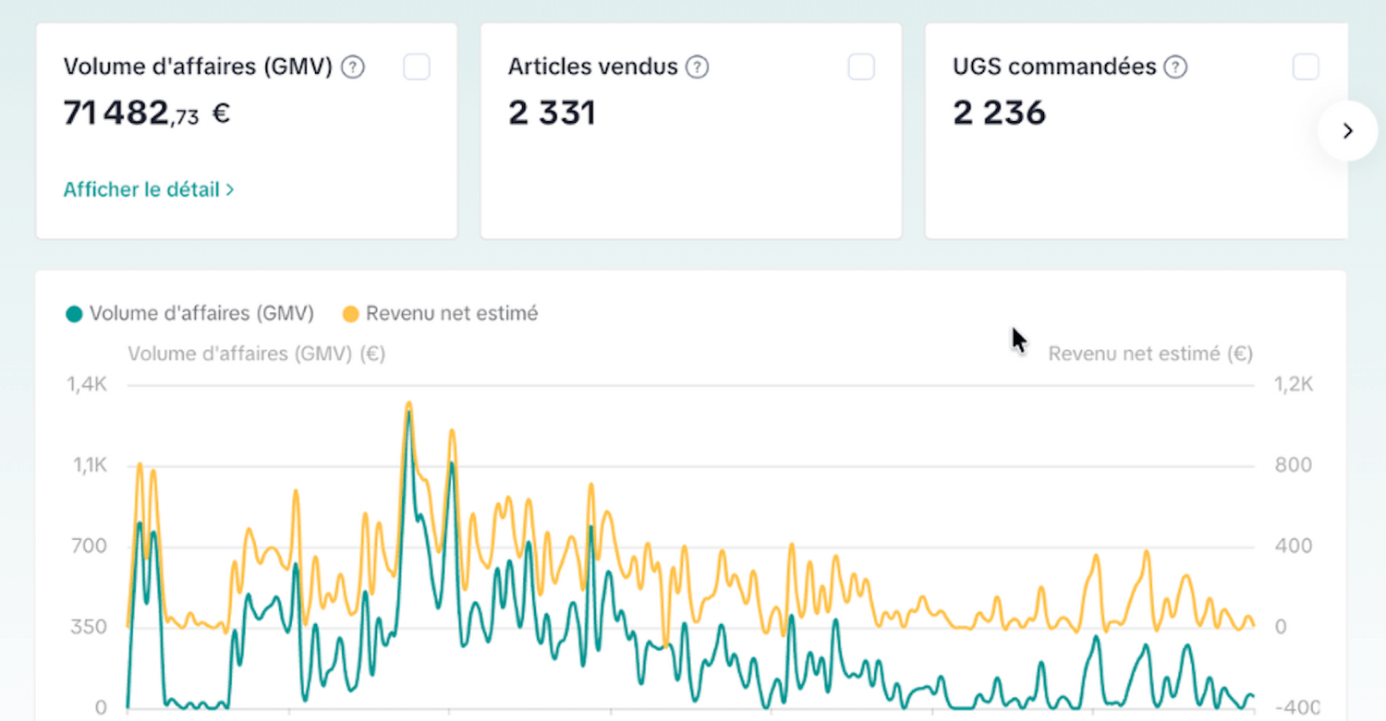Click the Volume d'affaires (GMV) (€) axis title
Viewport: 1386px width, 721px height.
[257, 354]
